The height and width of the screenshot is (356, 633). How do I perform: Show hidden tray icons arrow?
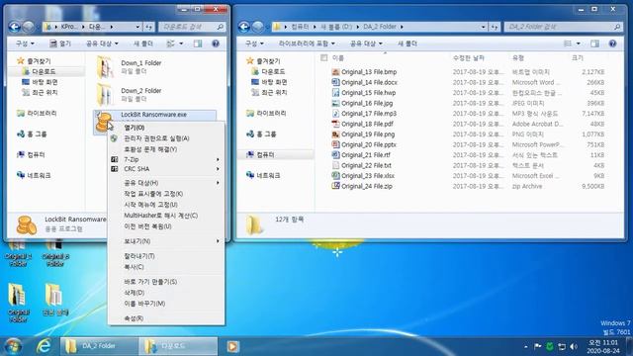525,347
